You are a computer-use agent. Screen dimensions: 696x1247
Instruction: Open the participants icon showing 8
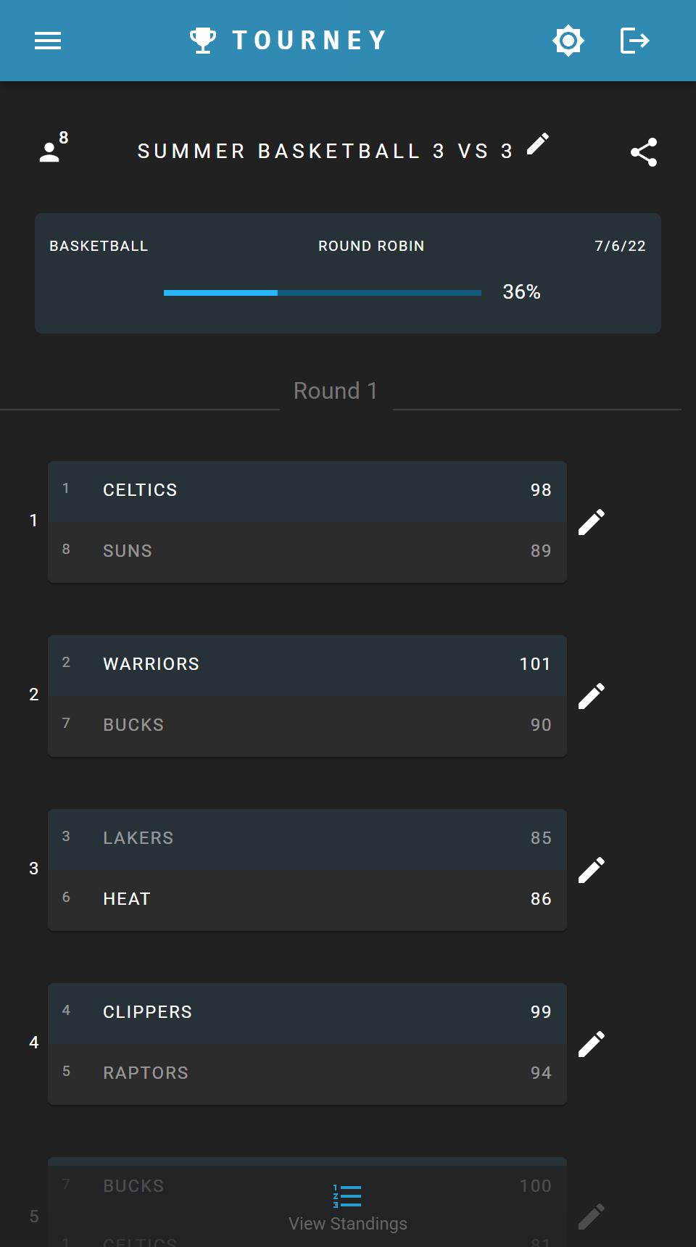click(x=52, y=149)
